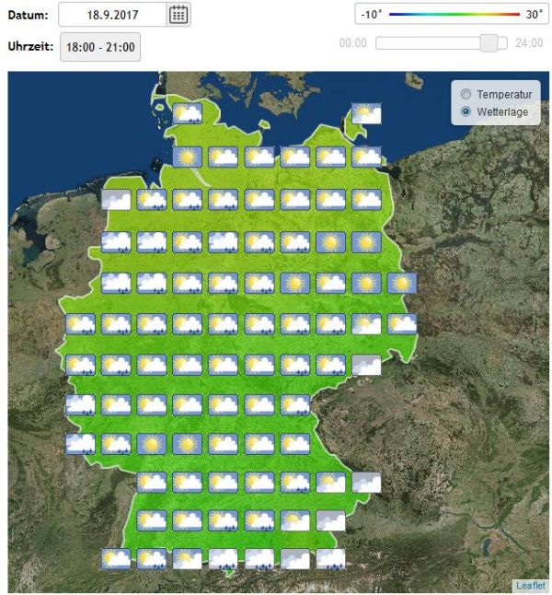The height and width of the screenshot is (595, 552).
Task: Click the weather icon on Rügen island
Action: click(x=366, y=114)
